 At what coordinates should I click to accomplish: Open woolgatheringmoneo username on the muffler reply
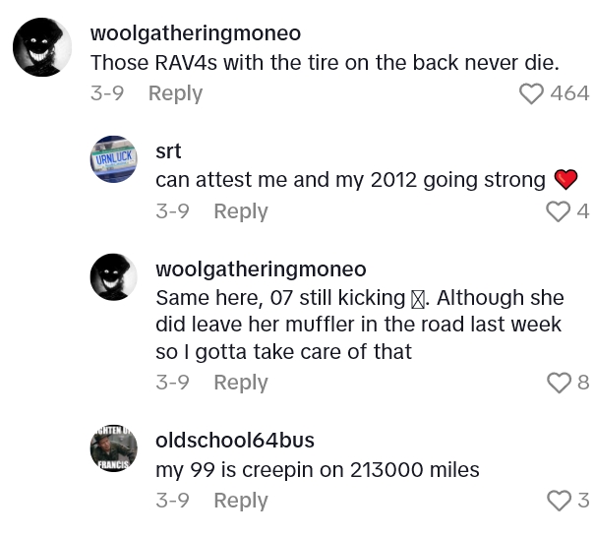pyautogui.click(x=261, y=269)
